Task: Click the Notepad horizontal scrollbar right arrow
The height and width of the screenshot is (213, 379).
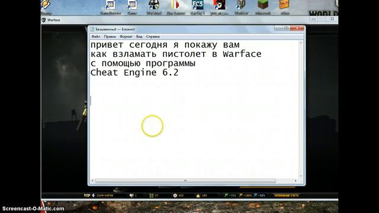Action: 296,181
